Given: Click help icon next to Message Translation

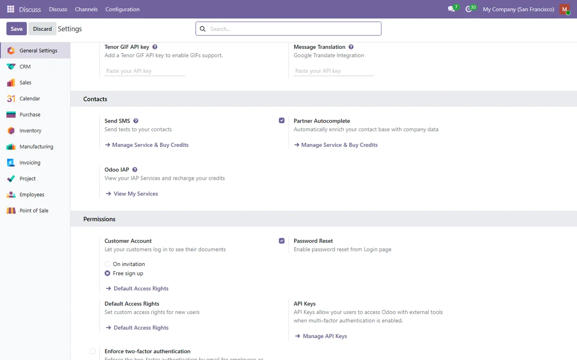Looking at the screenshot, I should click(351, 47).
